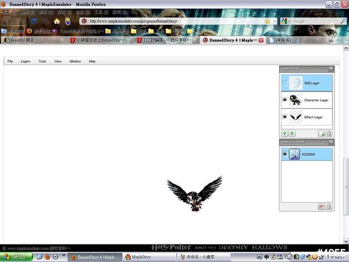The height and width of the screenshot is (262, 349).
Task: Click the browser URL address field
Action: tap(174, 21)
